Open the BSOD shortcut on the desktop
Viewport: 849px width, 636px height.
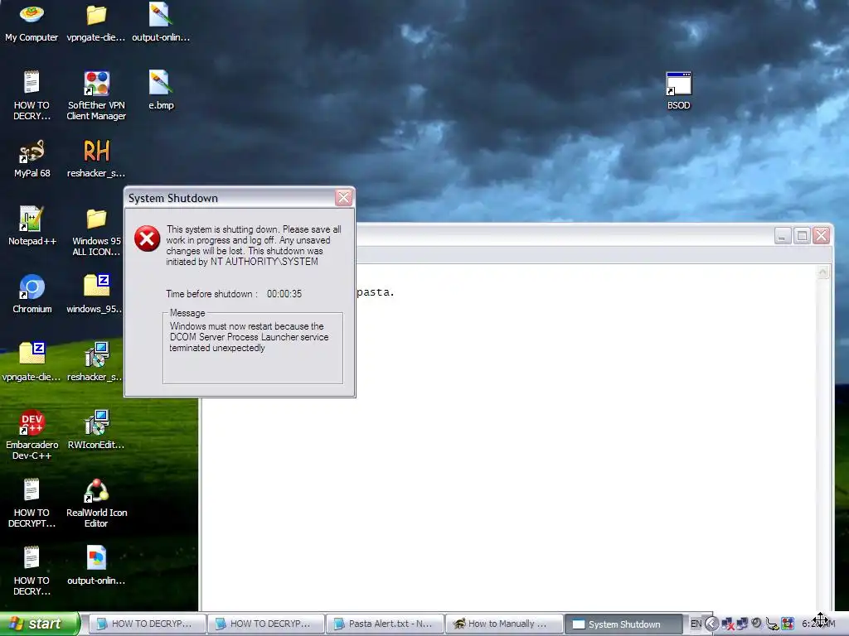[678, 91]
